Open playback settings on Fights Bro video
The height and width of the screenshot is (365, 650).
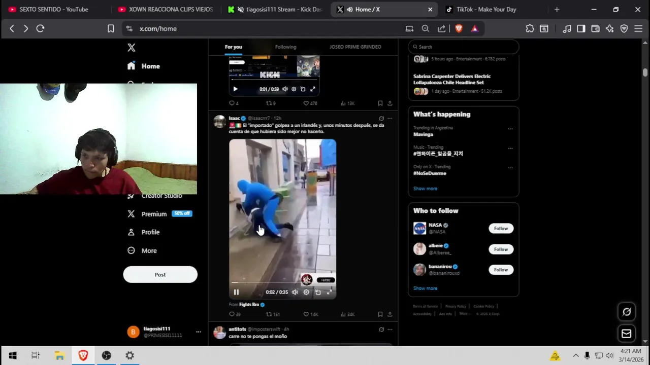(x=306, y=292)
